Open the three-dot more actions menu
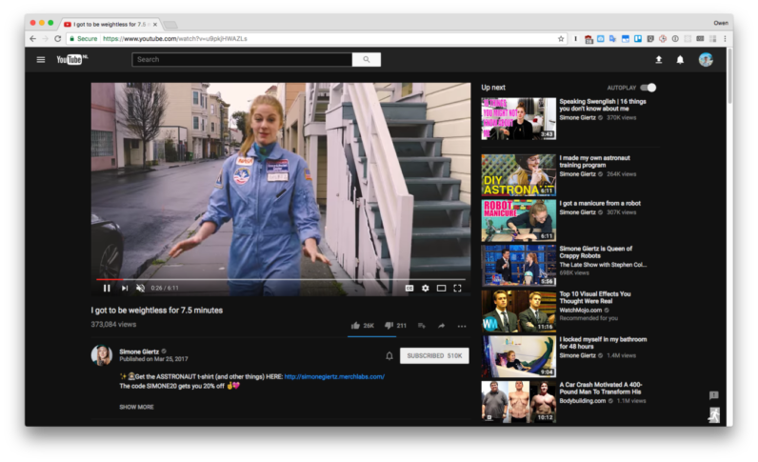 462,326
